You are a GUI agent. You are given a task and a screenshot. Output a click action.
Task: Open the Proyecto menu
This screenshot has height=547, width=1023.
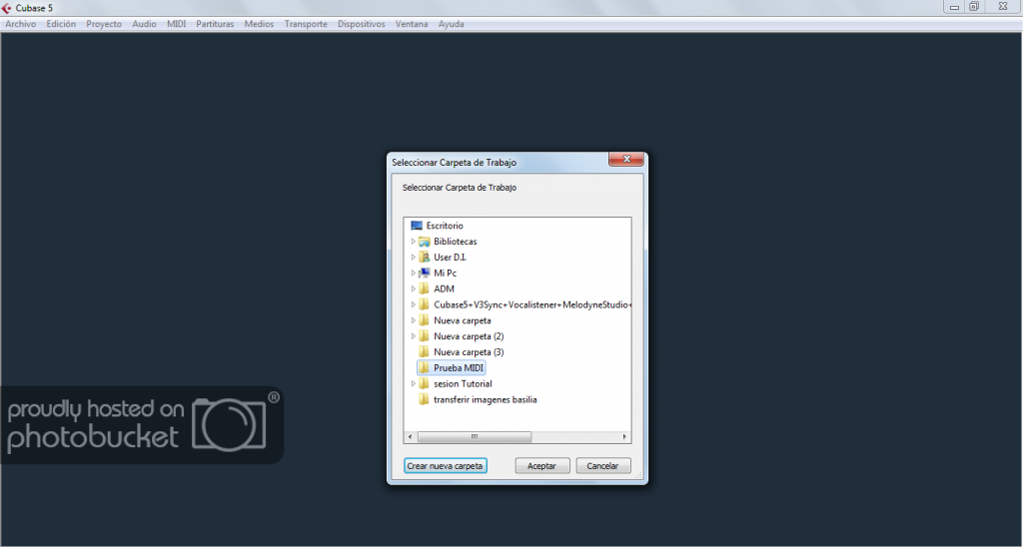coord(104,24)
